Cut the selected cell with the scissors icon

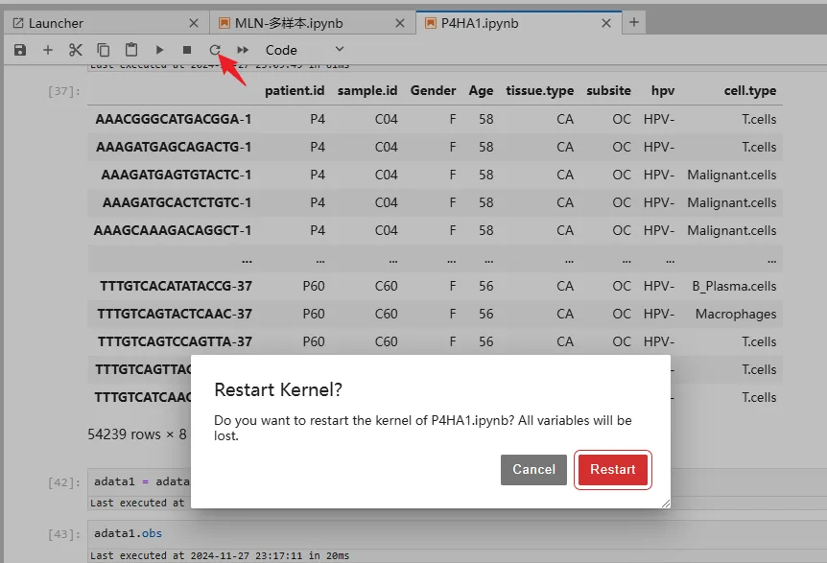tap(76, 50)
